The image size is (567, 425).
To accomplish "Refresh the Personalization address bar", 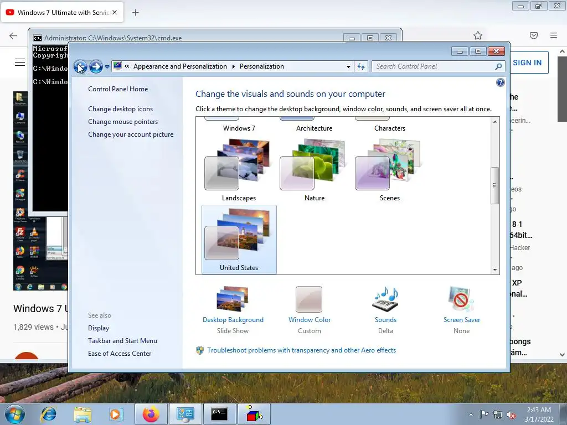I will [x=361, y=66].
